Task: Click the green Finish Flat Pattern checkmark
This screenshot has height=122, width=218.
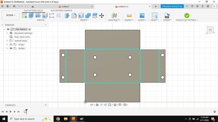Action: point(187,16)
